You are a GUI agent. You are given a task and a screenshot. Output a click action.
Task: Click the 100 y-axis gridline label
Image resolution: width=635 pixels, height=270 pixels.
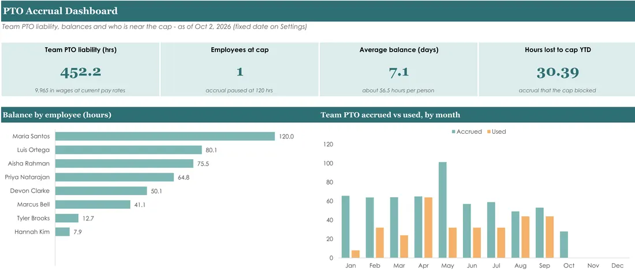click(328, 163)
